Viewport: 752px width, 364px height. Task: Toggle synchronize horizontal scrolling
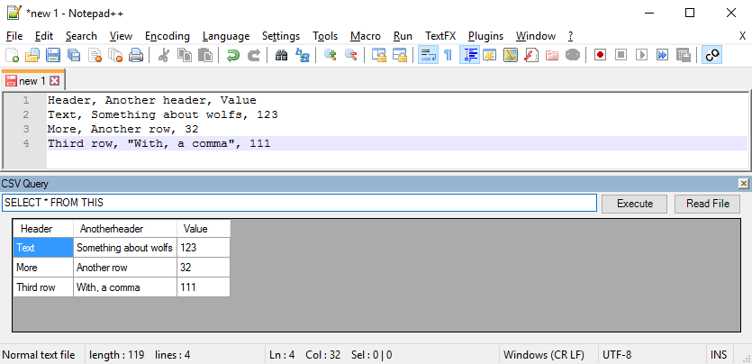(399, 55)
